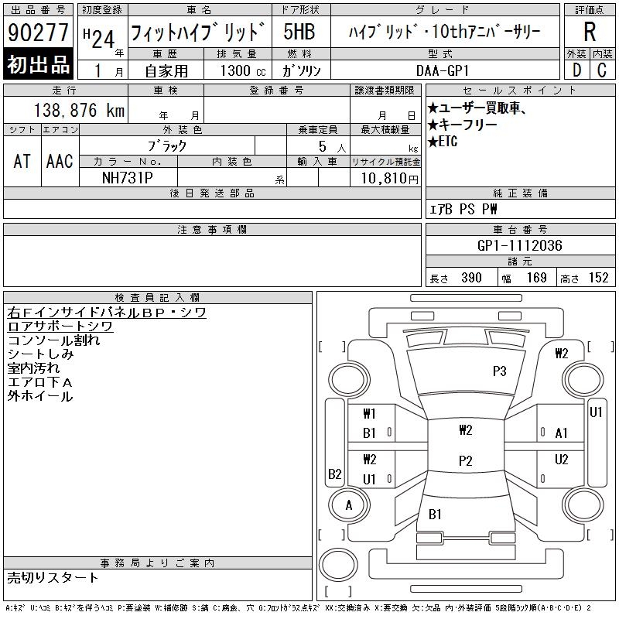Select the width value 169

click(536, 278)
